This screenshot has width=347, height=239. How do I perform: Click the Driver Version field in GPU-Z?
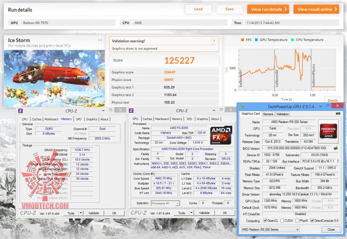pos(300,194)
